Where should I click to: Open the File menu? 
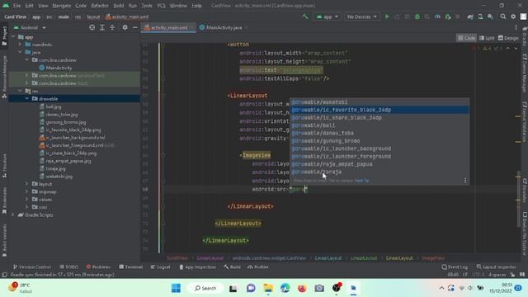click(16, 6)
